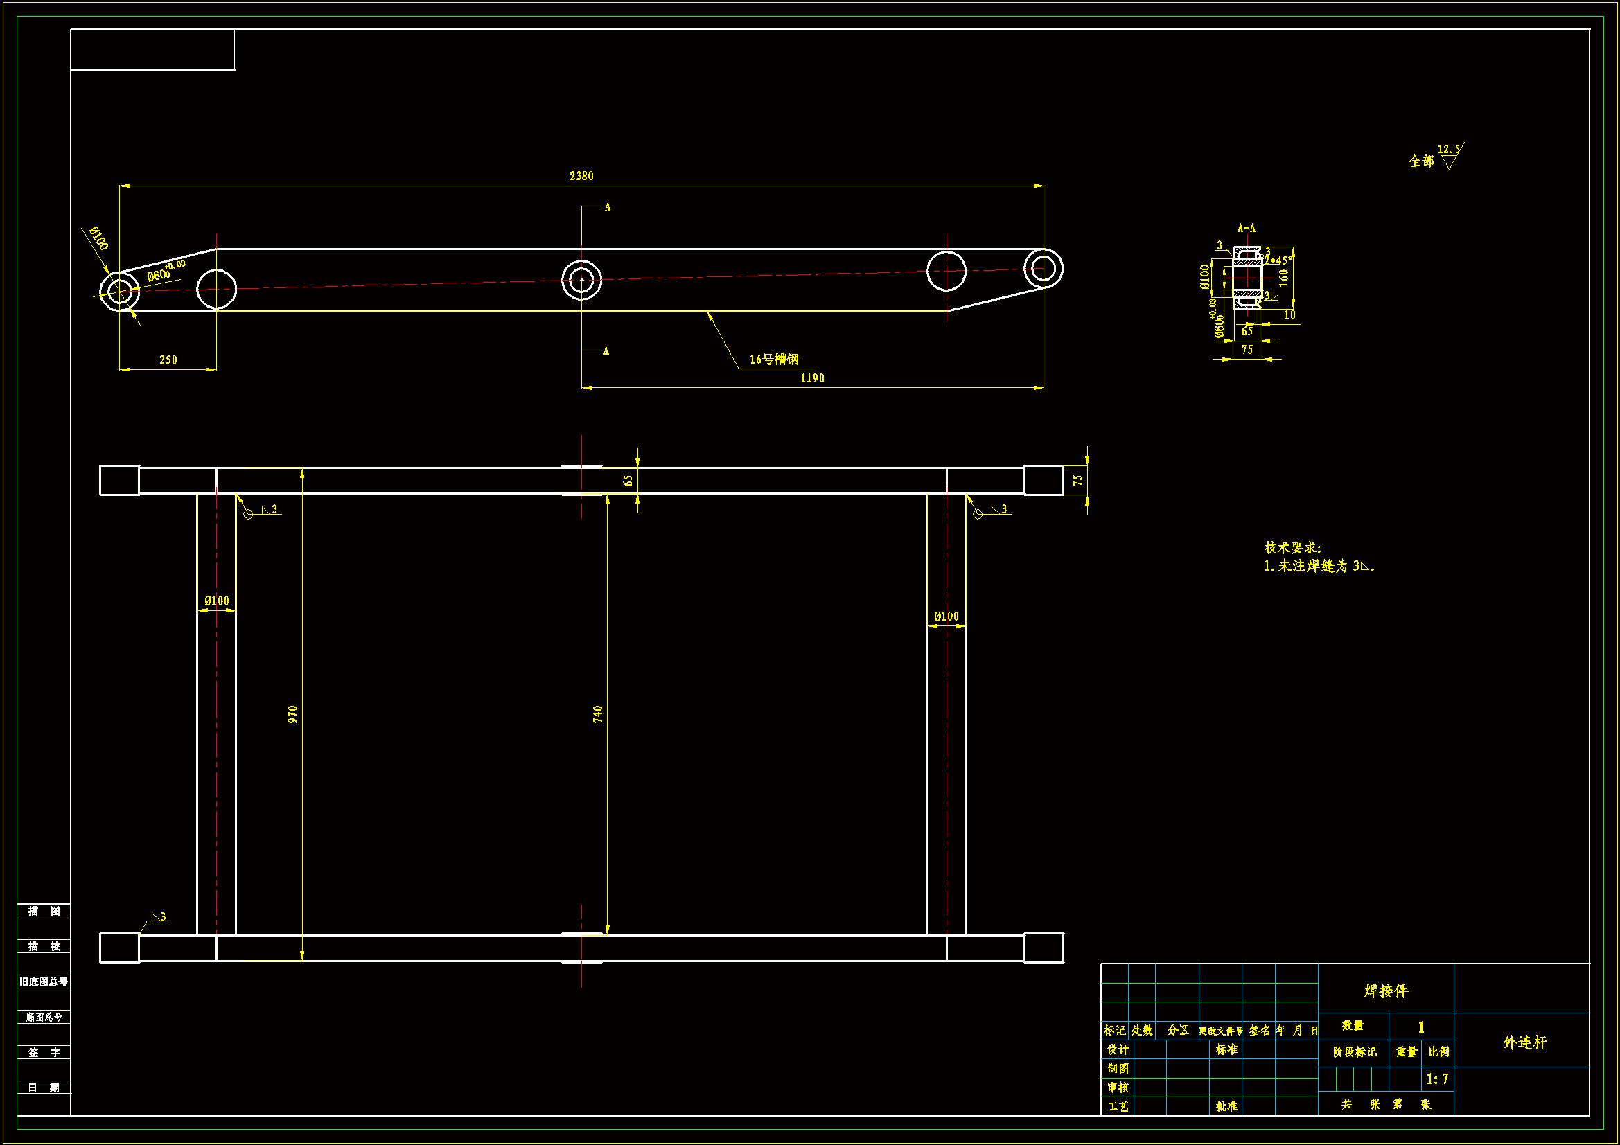The image size is (1620, 1145).
Task: Click the 250 dimension label
Action: tap(168, 360)
